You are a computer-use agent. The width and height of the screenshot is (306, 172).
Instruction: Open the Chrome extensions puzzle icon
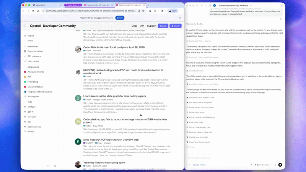pos(155,11)
